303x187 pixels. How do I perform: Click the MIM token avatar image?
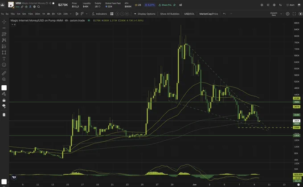[x=11, y=4]
